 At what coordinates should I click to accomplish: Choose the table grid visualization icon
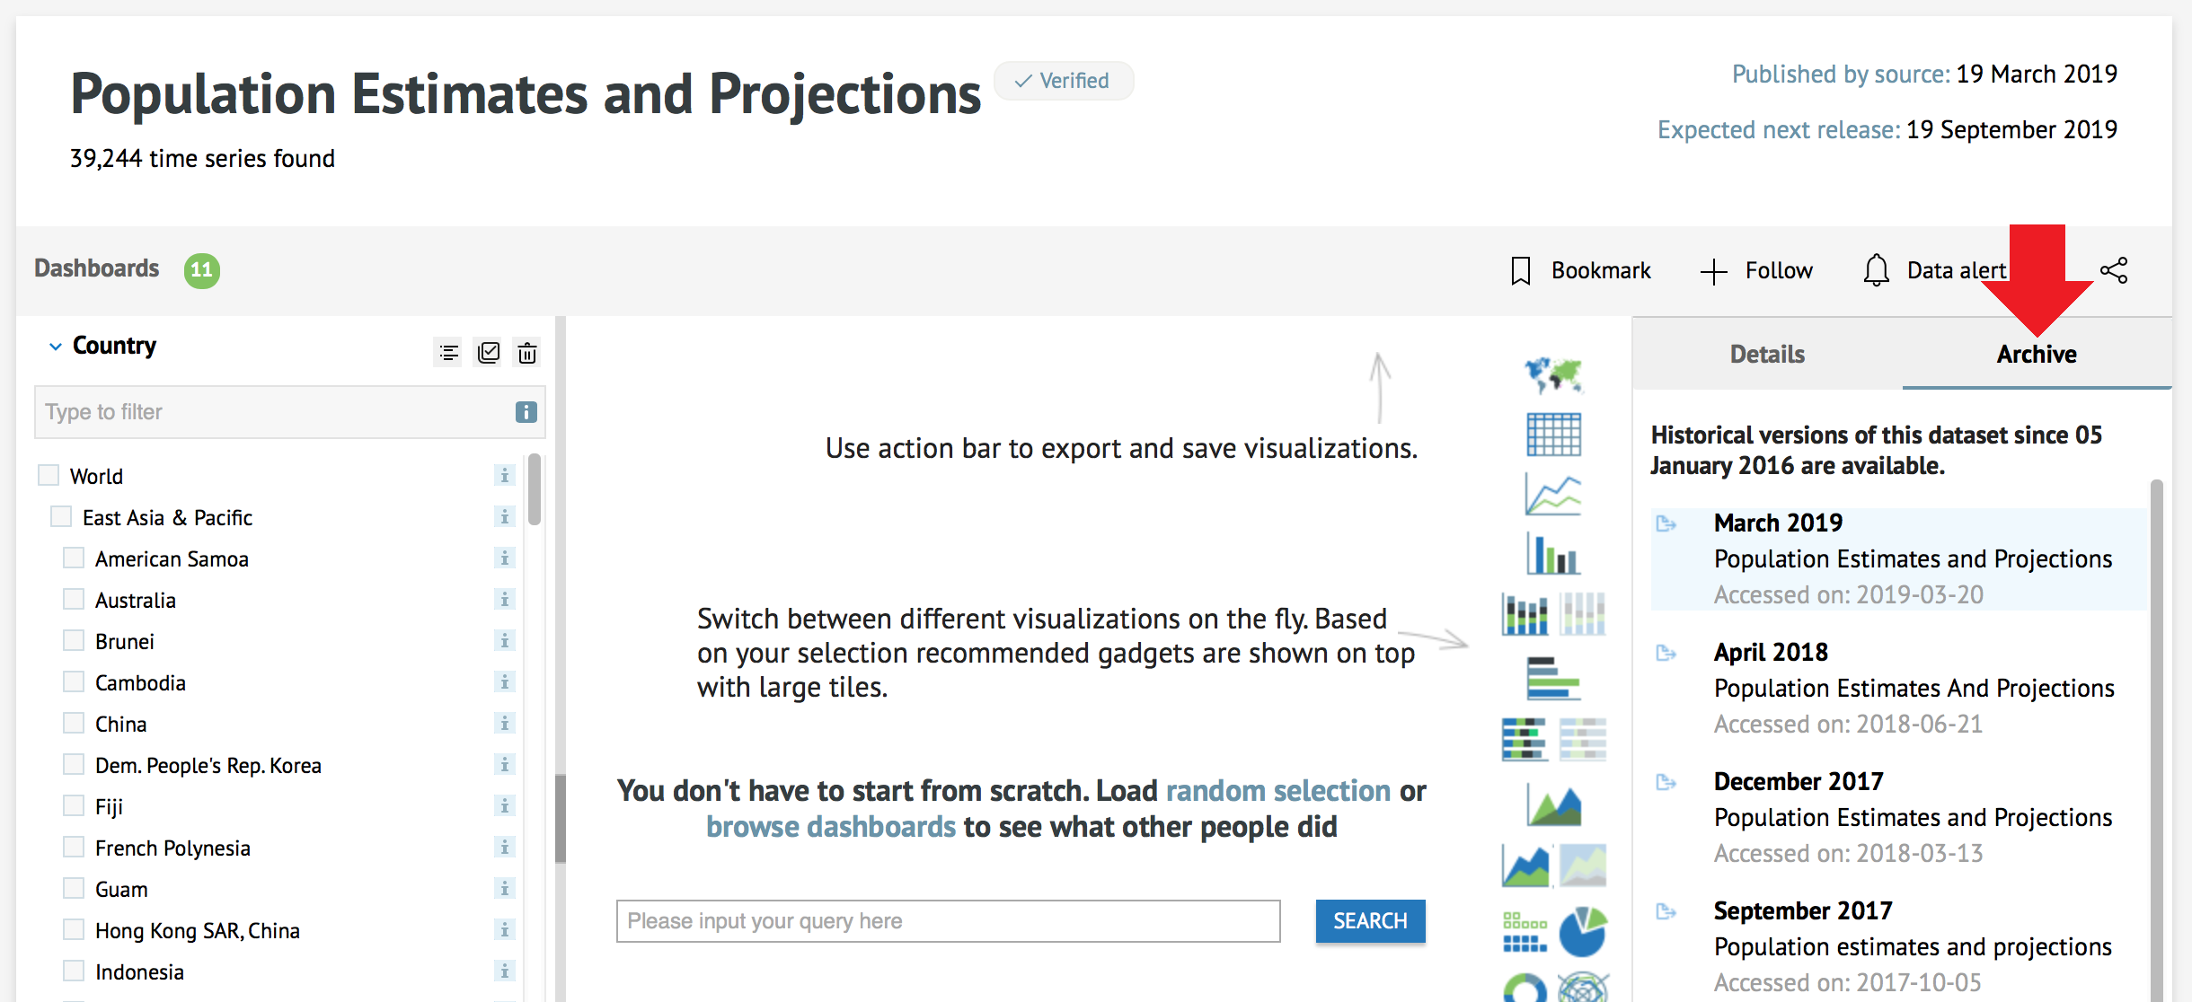1553,435
